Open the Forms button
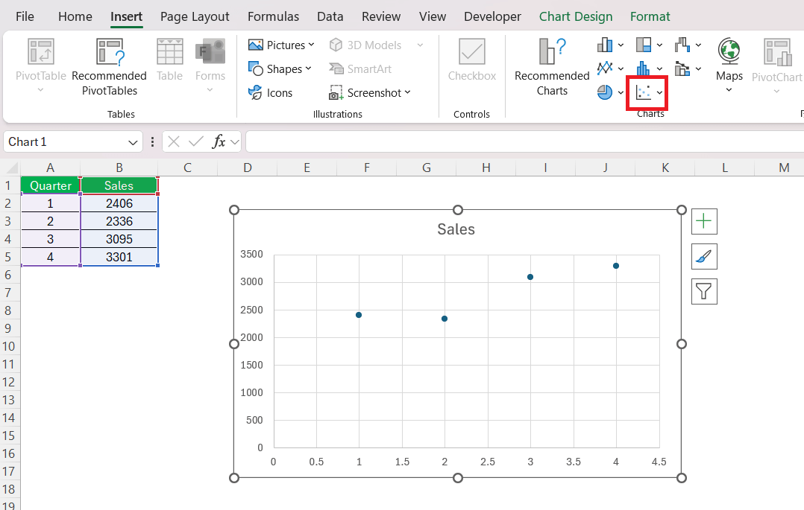Screen dimensions: 804x510 (210, 66)
